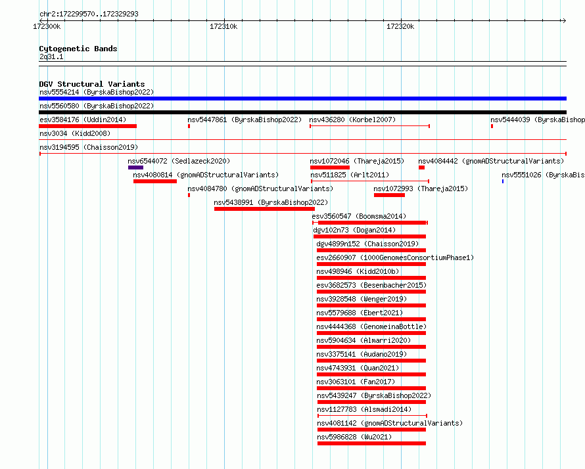Select the small blue mark under nsv5551026

(503, 181)
